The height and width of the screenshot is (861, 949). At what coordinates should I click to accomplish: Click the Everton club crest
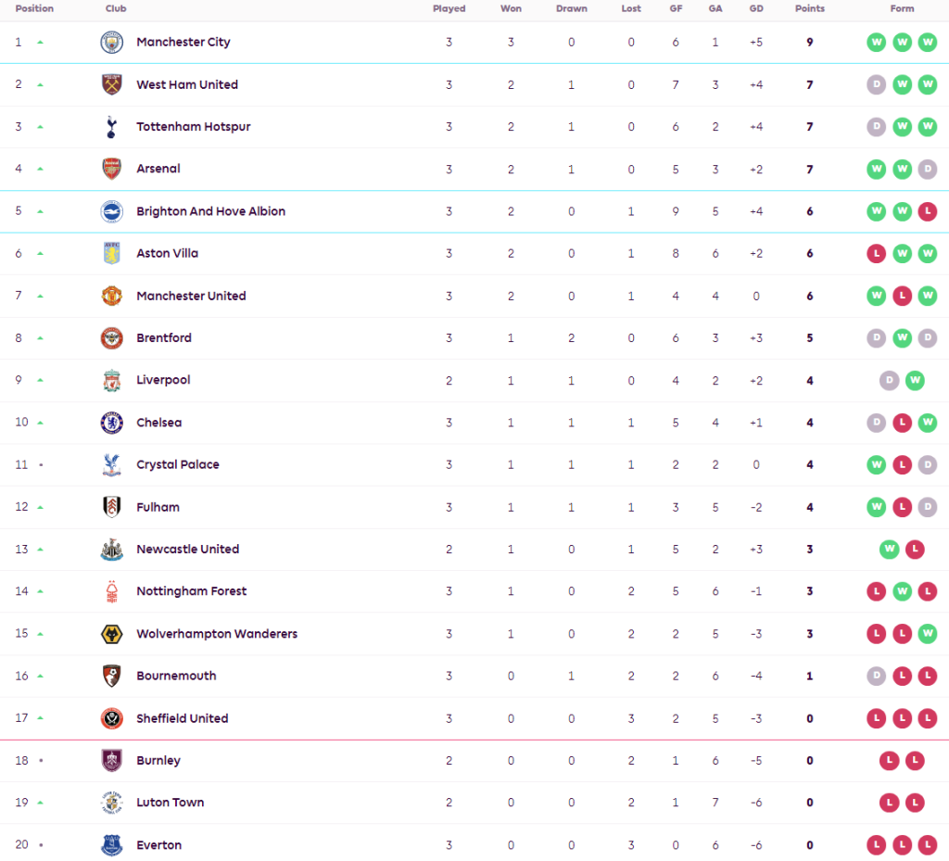coord(111,845)
